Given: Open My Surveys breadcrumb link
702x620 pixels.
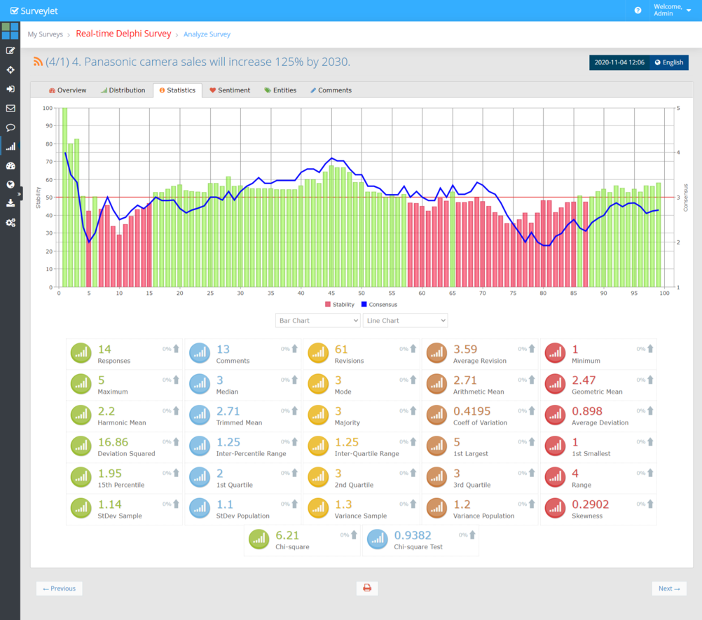Looking at the screenshot, I should tap(45, 34).
